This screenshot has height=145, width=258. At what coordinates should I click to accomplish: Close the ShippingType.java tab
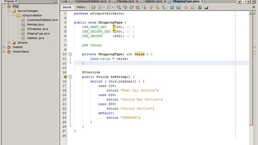coord(202,1)
